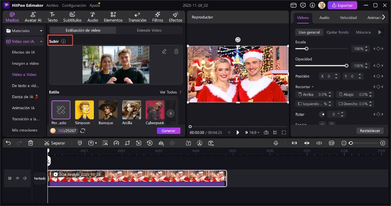Refresh the credits counter

pos(83,131)
